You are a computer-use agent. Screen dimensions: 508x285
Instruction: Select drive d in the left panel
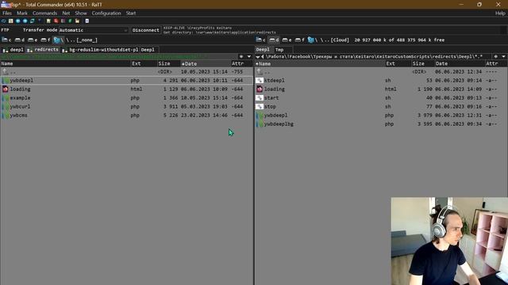tap(19, 40)
